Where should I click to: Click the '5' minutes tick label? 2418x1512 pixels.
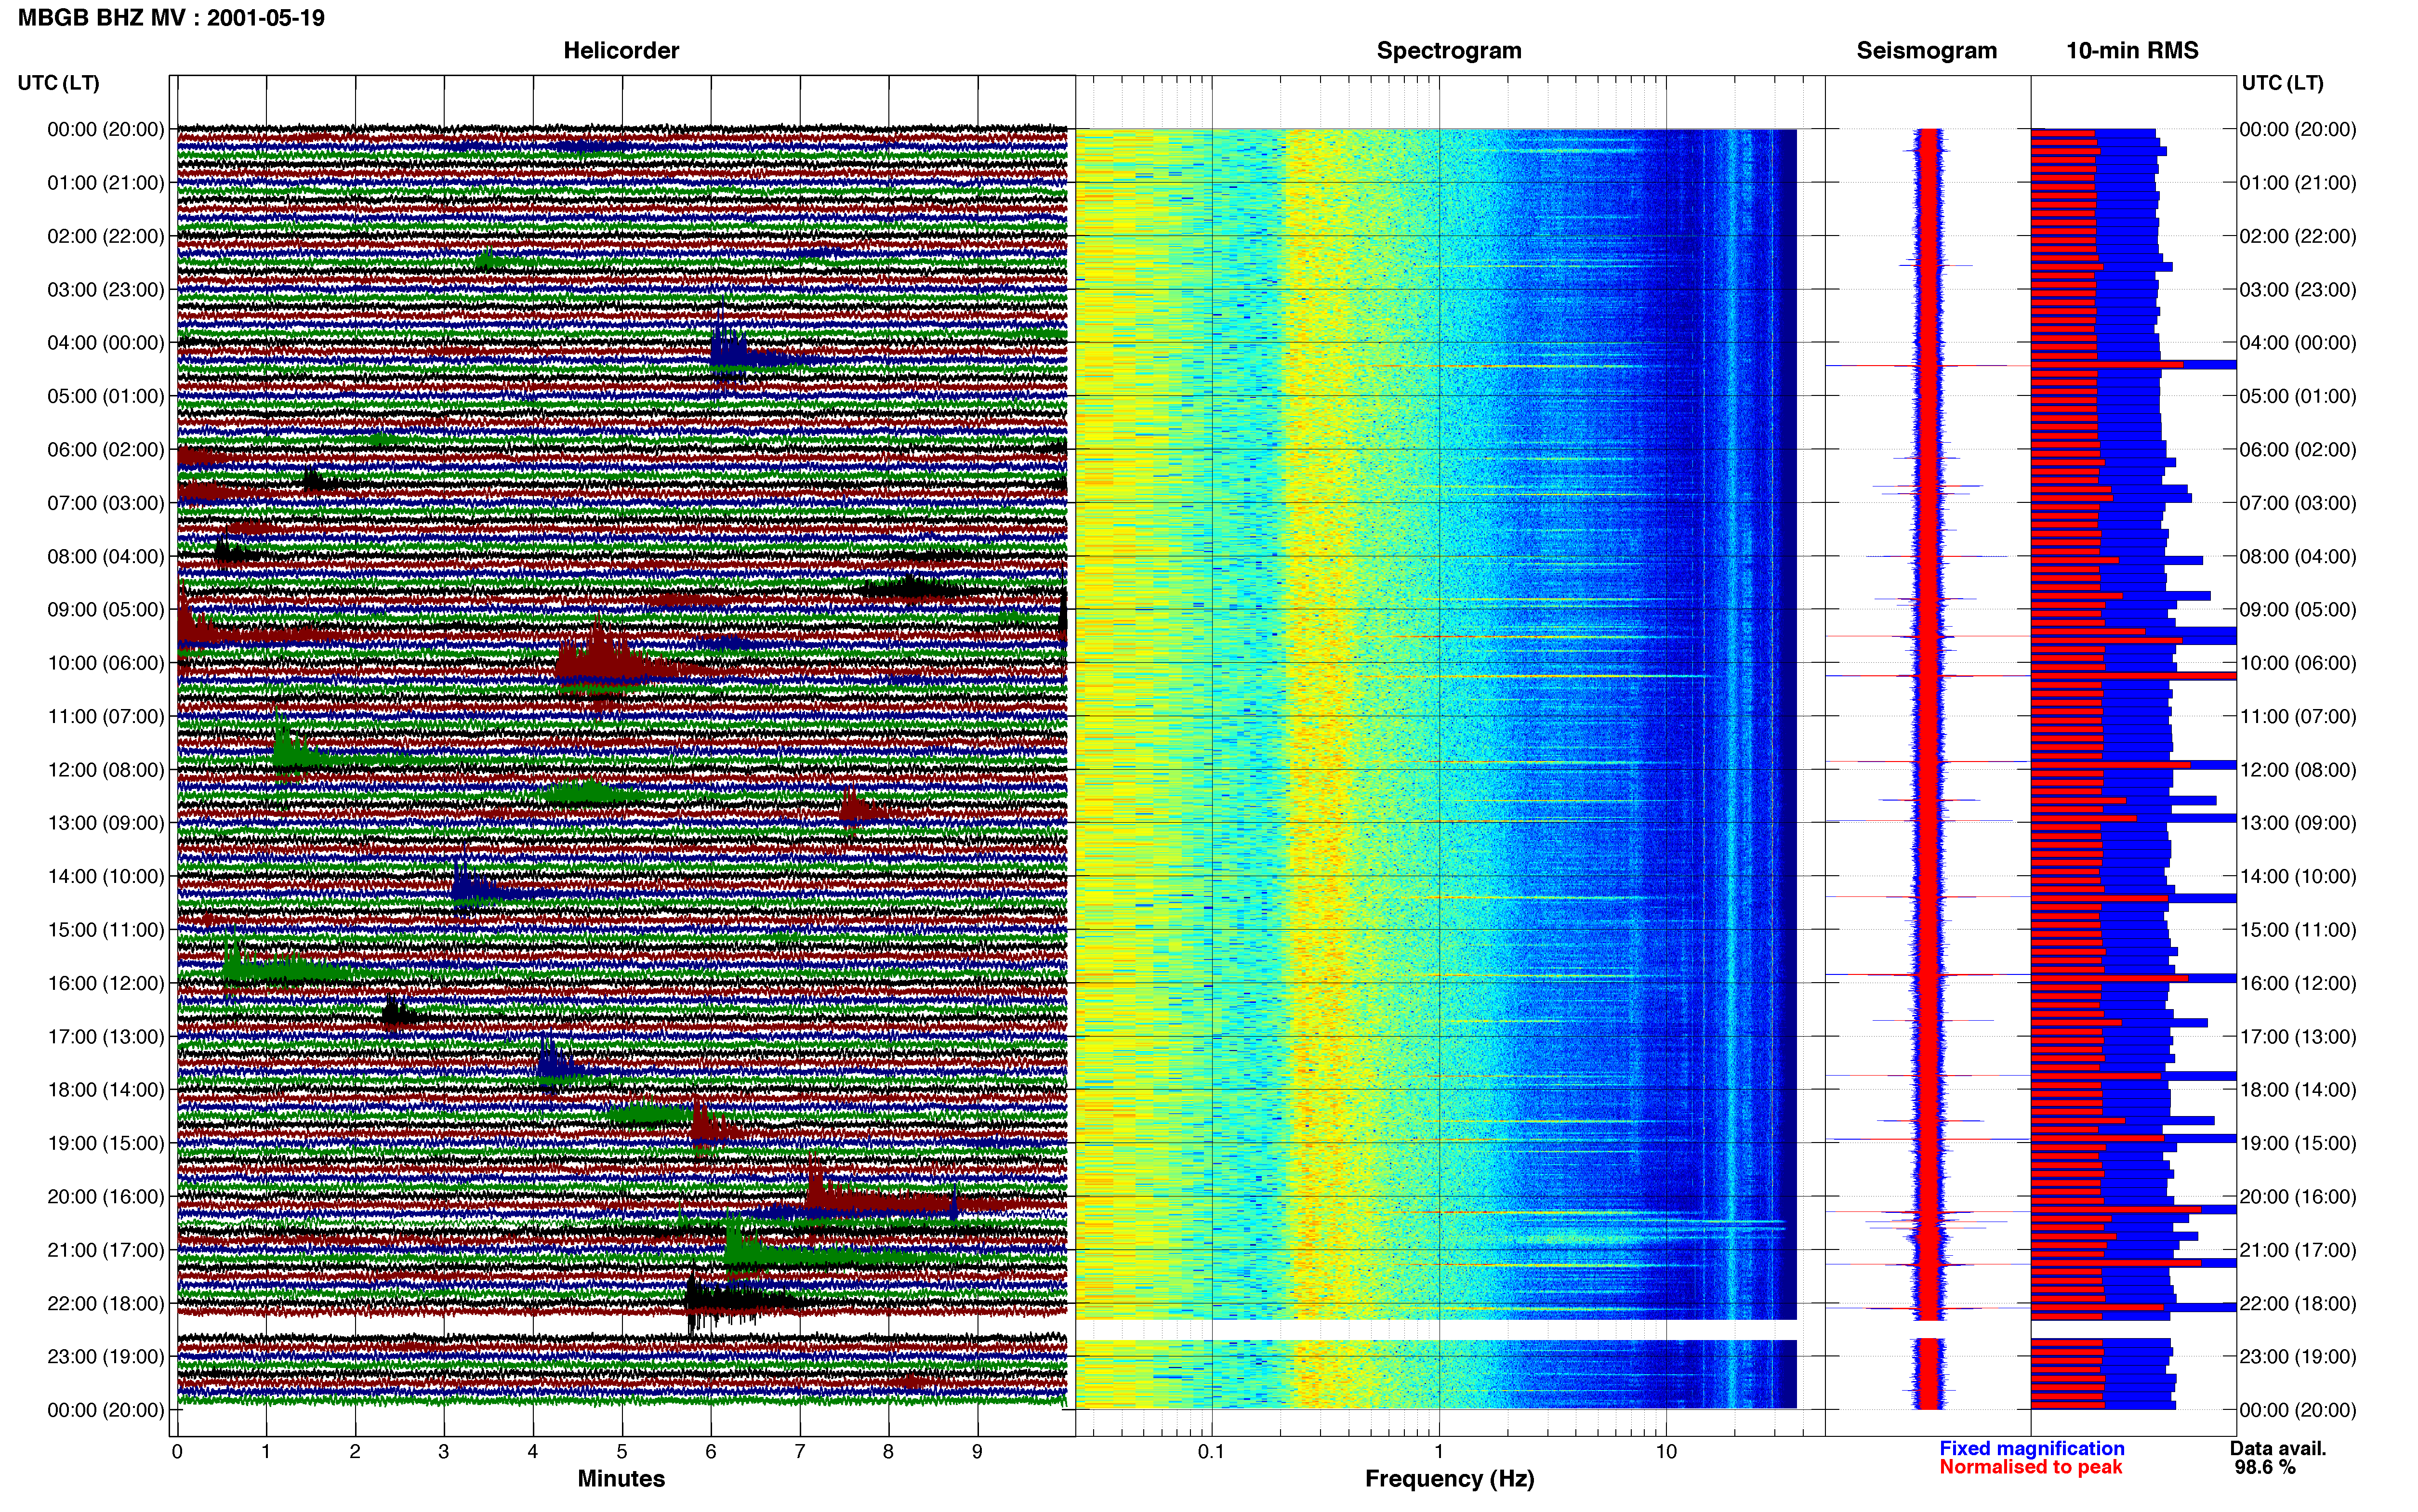(622, 1452)
